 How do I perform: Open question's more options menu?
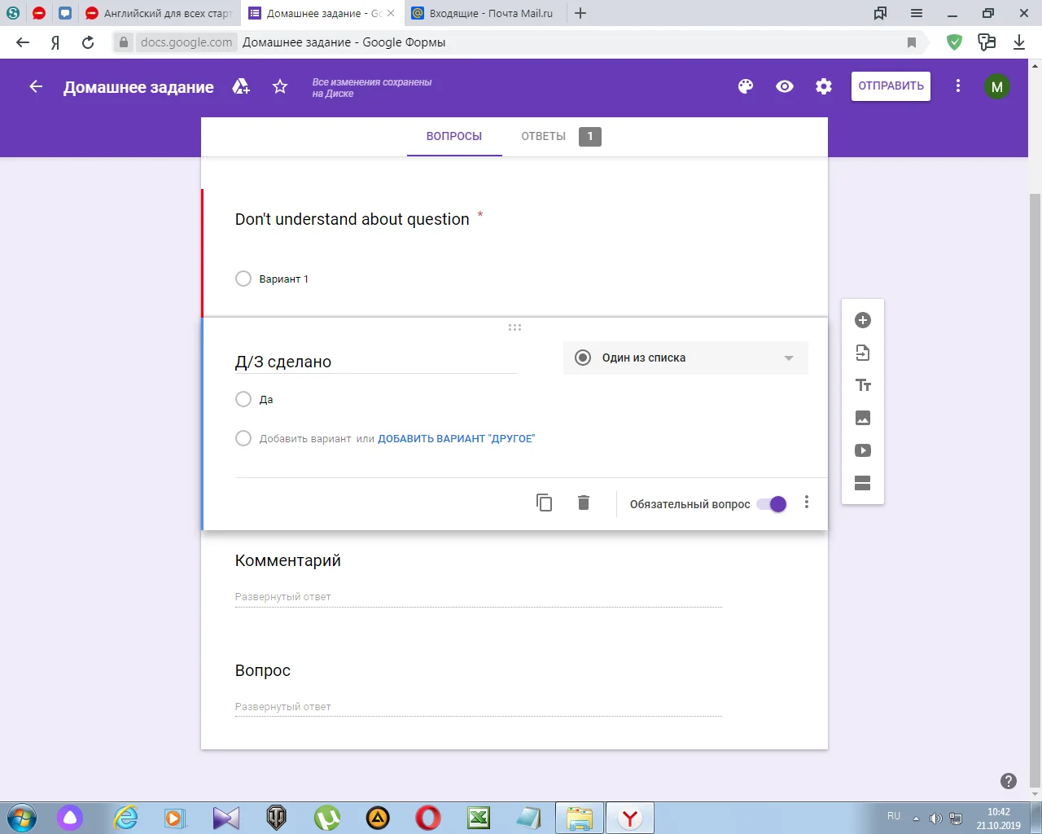click(x=807, y=503)
